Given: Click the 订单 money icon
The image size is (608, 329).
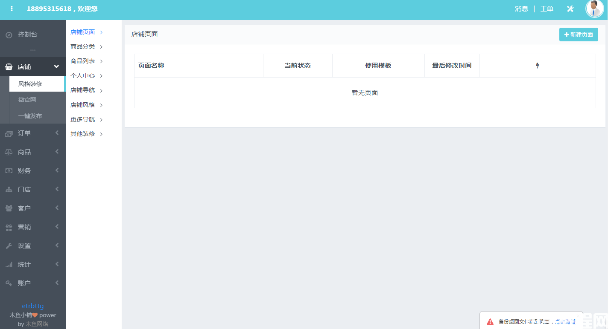Looking at the screenshot, I should tap(9, 133).
